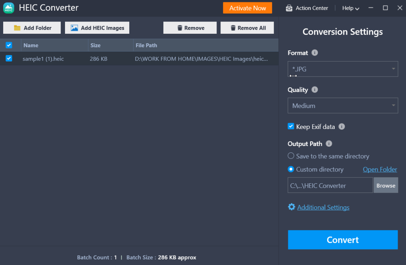Uncheck the sample1 (1).heic row checkbox
This screenshot has height=265, width=406.
click(x=9, y=58)
